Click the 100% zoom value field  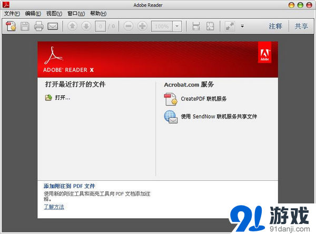[x=162, y=26]
